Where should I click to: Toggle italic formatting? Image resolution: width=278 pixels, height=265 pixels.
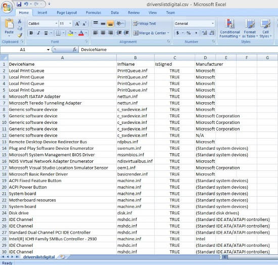click(38, 33)
